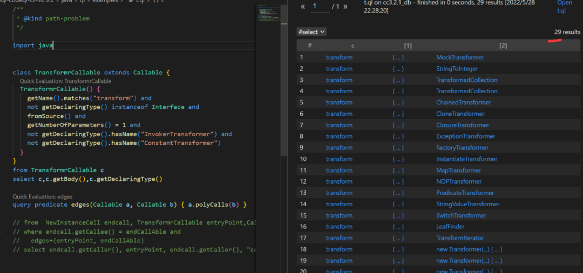
Task: Edit the results page number field
Action: 320,6
